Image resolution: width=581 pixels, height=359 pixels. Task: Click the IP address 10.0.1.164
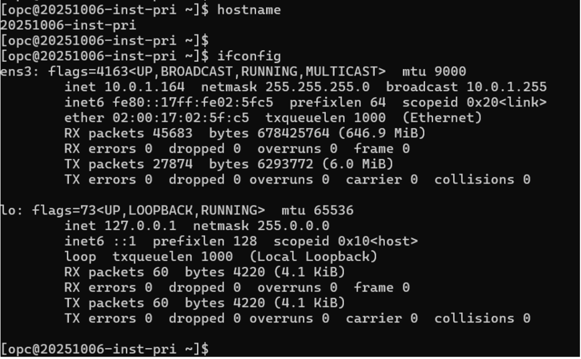[145, 87]
